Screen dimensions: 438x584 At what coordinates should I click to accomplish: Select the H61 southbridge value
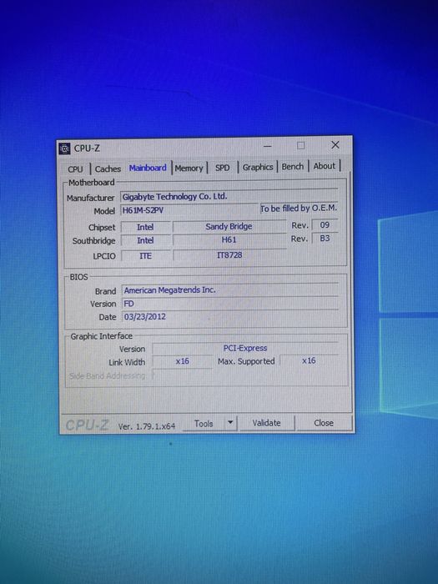pyautogui.click(x=229, y=240)
